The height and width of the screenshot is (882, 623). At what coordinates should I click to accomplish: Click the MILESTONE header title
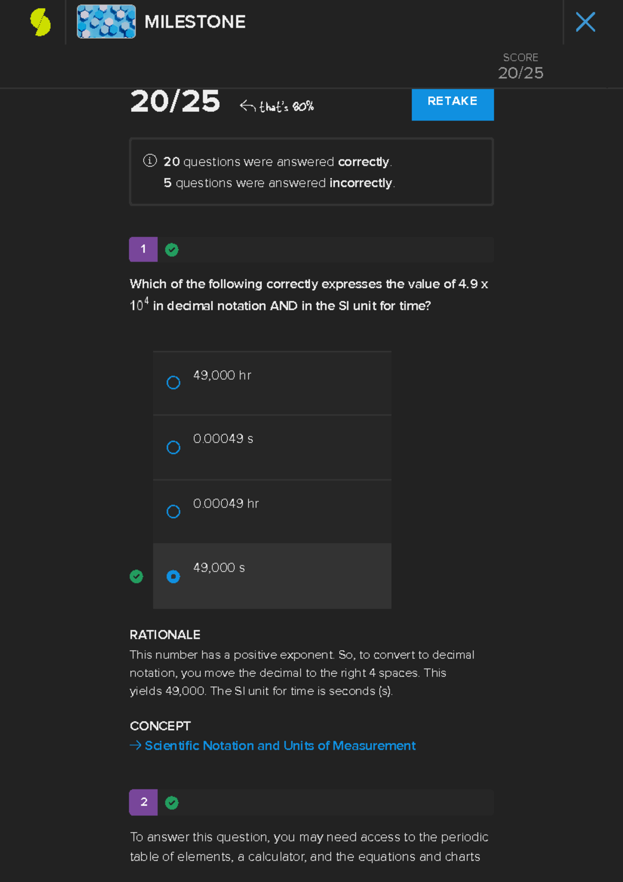point(195,22)
